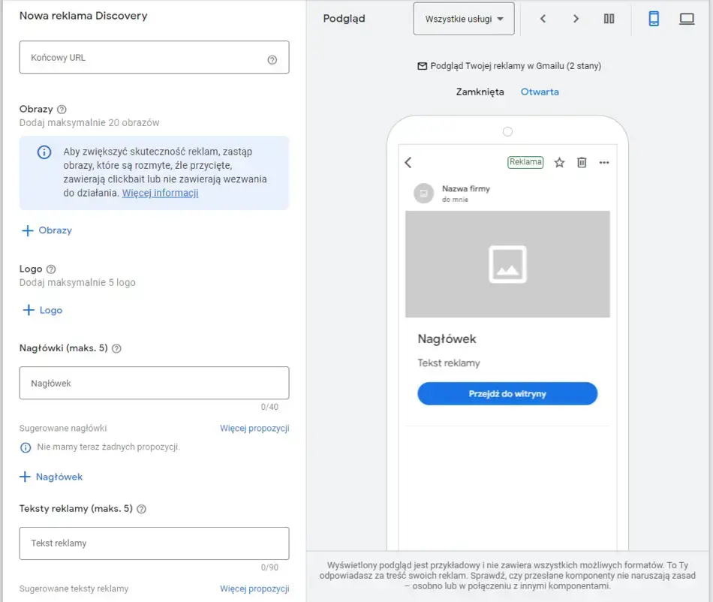Select mobile device preview icon
The width and height of the screenshot is (713, 602).
coord(653,19)
